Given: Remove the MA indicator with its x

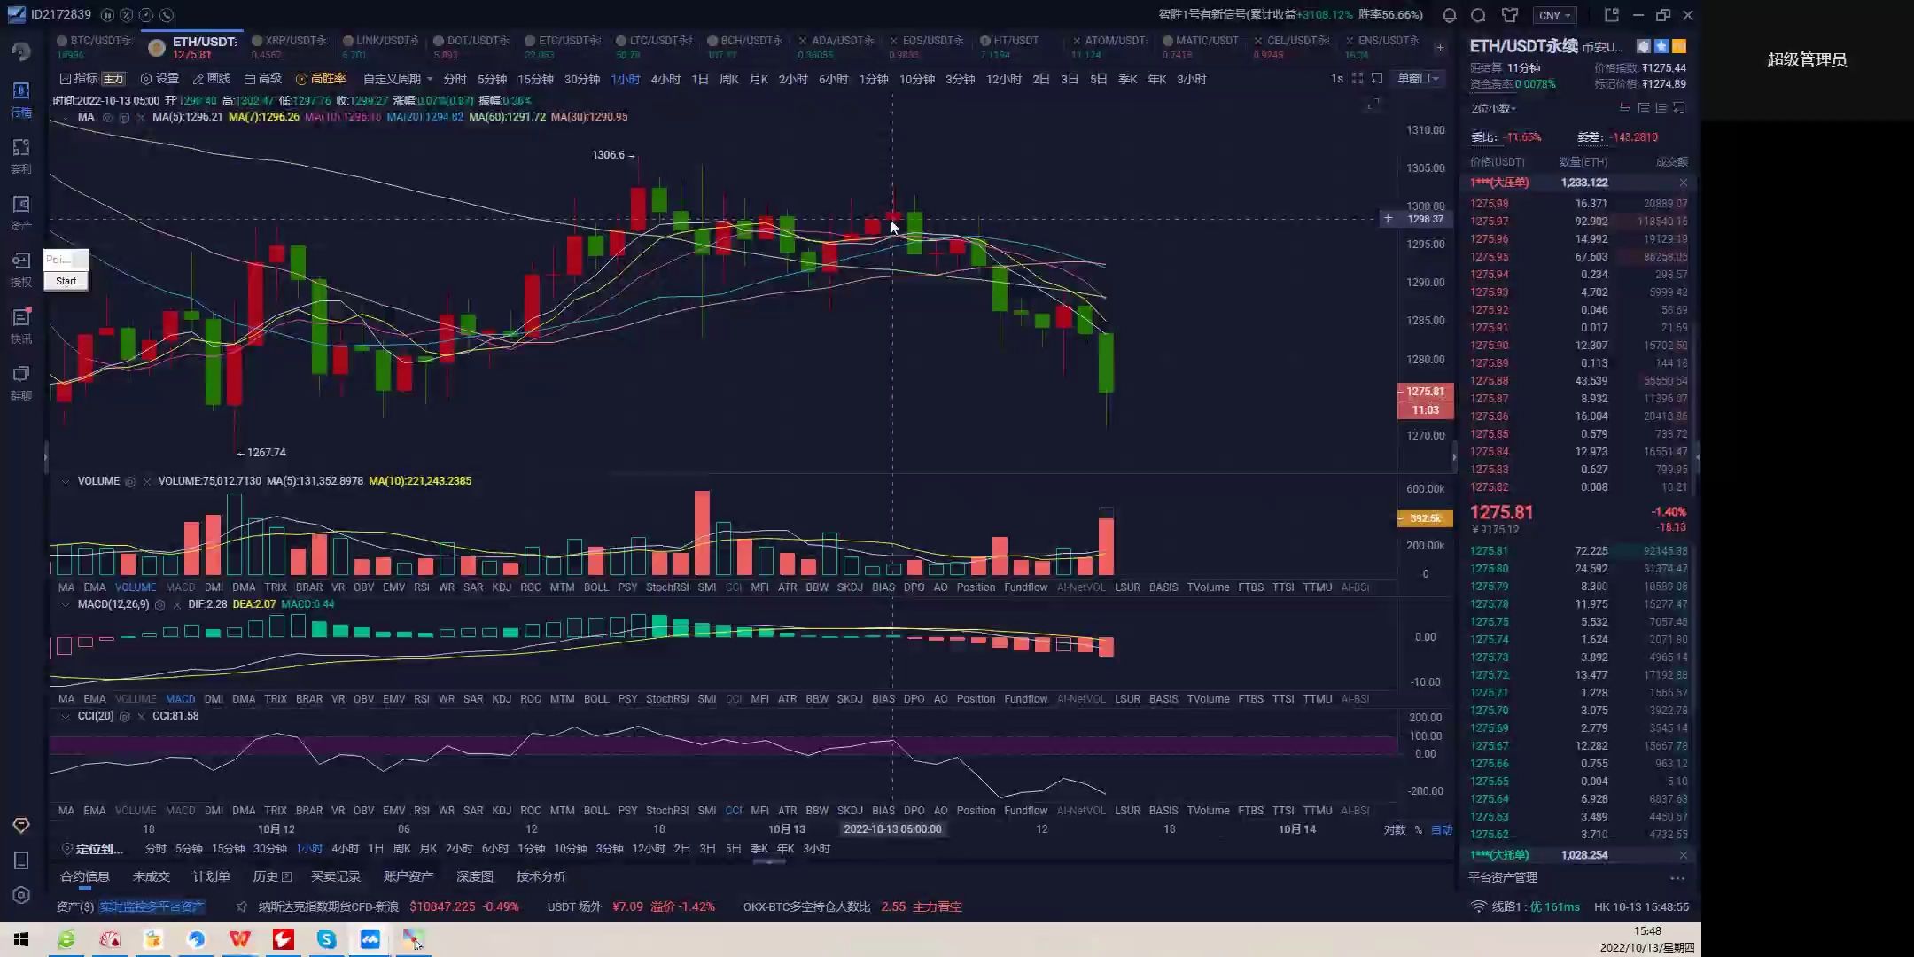Looking at the screenshot, I should click(141, 117).
